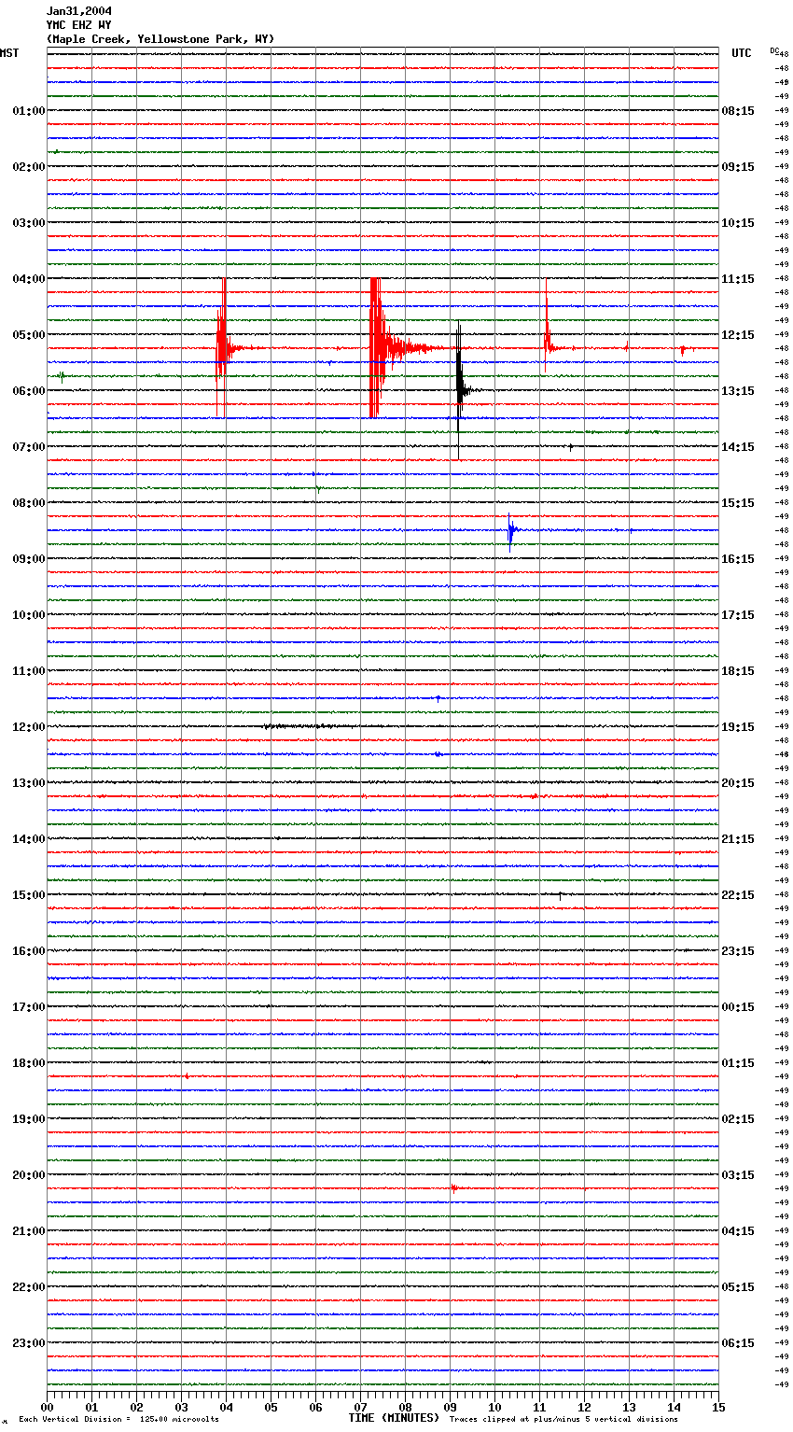The width and height of the screenshot is (793, 1432).
Task: Select the 02:00 MST time label
Action: click(29, 167)
